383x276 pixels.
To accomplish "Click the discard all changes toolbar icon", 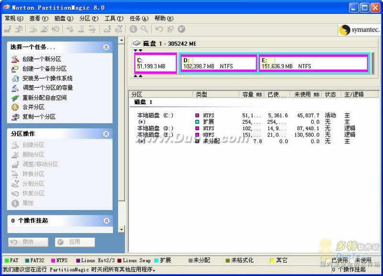I will (x=170, y=29).
